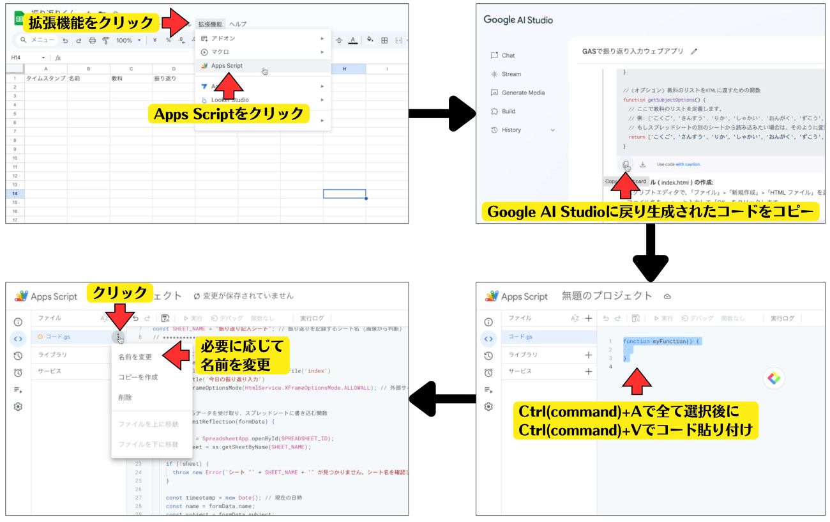This screenshot has height=522, width=830.
Task: Click the copy-to-clipboard icon under the code
Action: pyautogui.click(x=626, y=164)
